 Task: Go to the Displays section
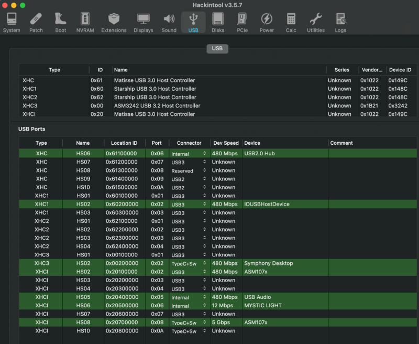(143, 23)
